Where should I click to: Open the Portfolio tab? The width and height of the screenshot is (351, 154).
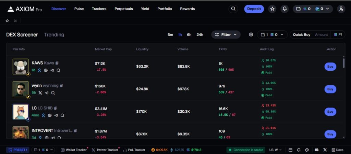coord(165,9)
